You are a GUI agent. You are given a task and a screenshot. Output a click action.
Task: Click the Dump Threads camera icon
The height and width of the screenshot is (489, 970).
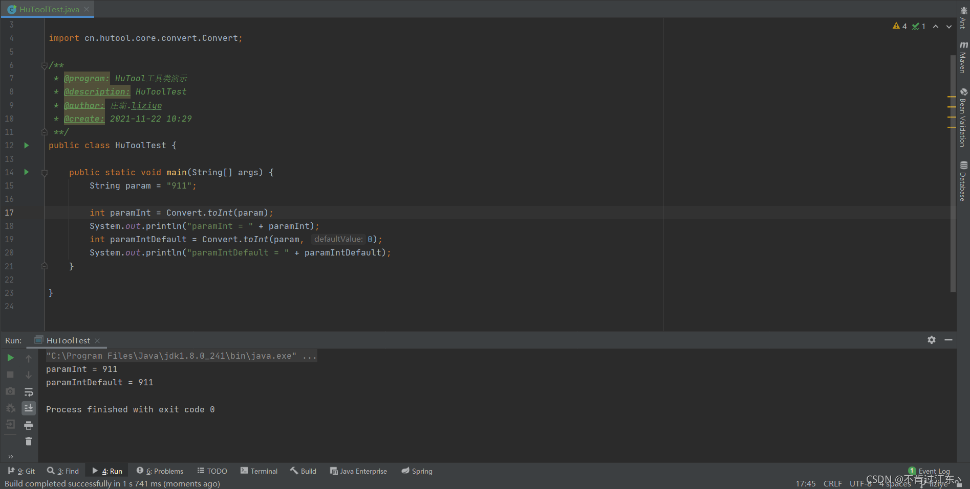tap(10, 391)
